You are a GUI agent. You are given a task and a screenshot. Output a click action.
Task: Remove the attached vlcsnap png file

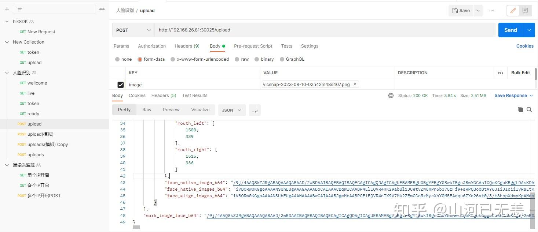355,84
